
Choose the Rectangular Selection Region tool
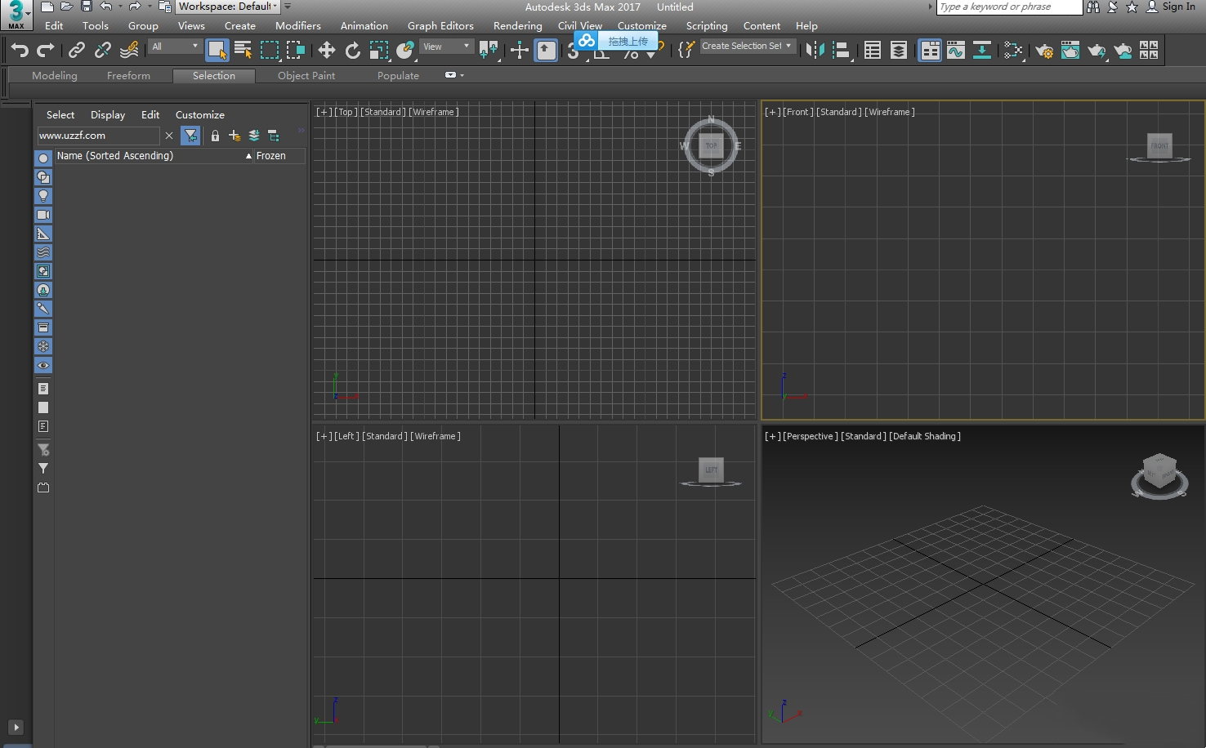coord(269,51)
